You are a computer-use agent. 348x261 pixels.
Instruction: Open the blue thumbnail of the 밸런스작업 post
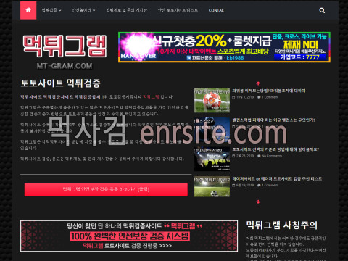click(x=212, y=130)
